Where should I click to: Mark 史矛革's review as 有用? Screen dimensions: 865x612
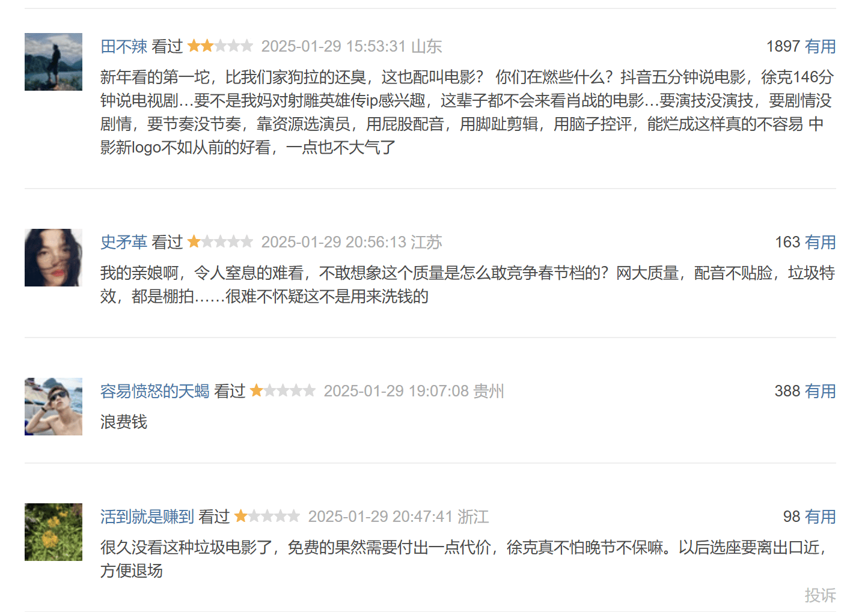point(821,242)
